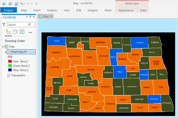Image resolution: width=178 pixels, height=118 pixels.
Task: Click the New Project icon in quick access toolbar
Action: pos(4,4)
